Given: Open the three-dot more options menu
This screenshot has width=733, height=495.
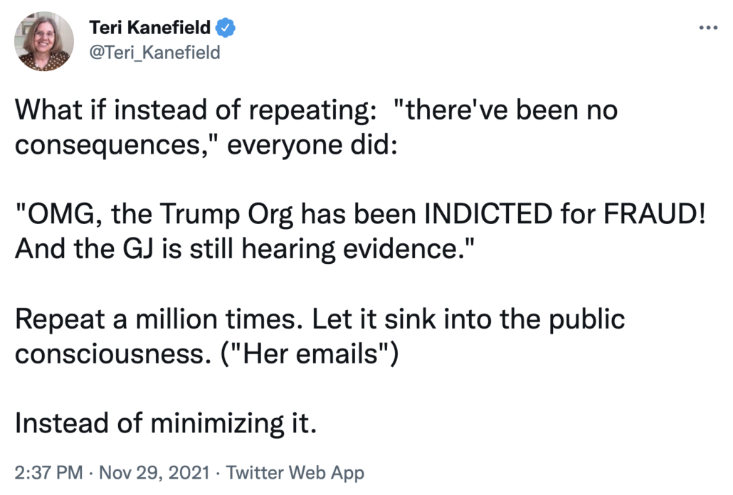Looking at the screenshot, I should tap(708, 28).
